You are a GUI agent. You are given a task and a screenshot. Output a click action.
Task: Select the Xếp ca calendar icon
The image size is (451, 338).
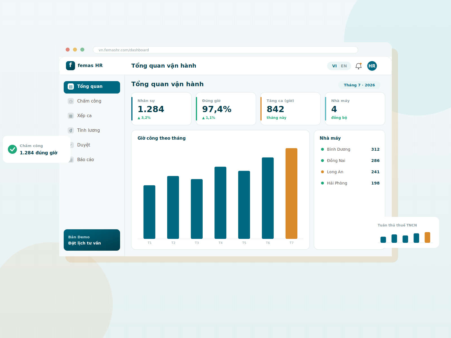[71, 116]
